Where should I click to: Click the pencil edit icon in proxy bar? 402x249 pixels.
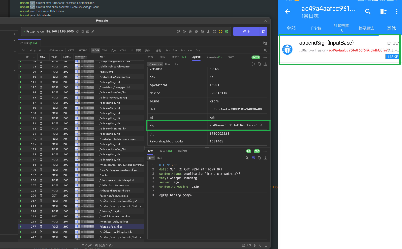click(x=93, y=32)
